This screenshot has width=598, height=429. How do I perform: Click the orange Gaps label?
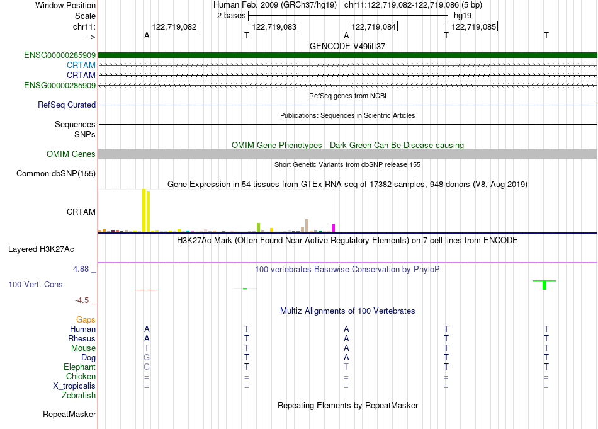(x=86, y=319)
